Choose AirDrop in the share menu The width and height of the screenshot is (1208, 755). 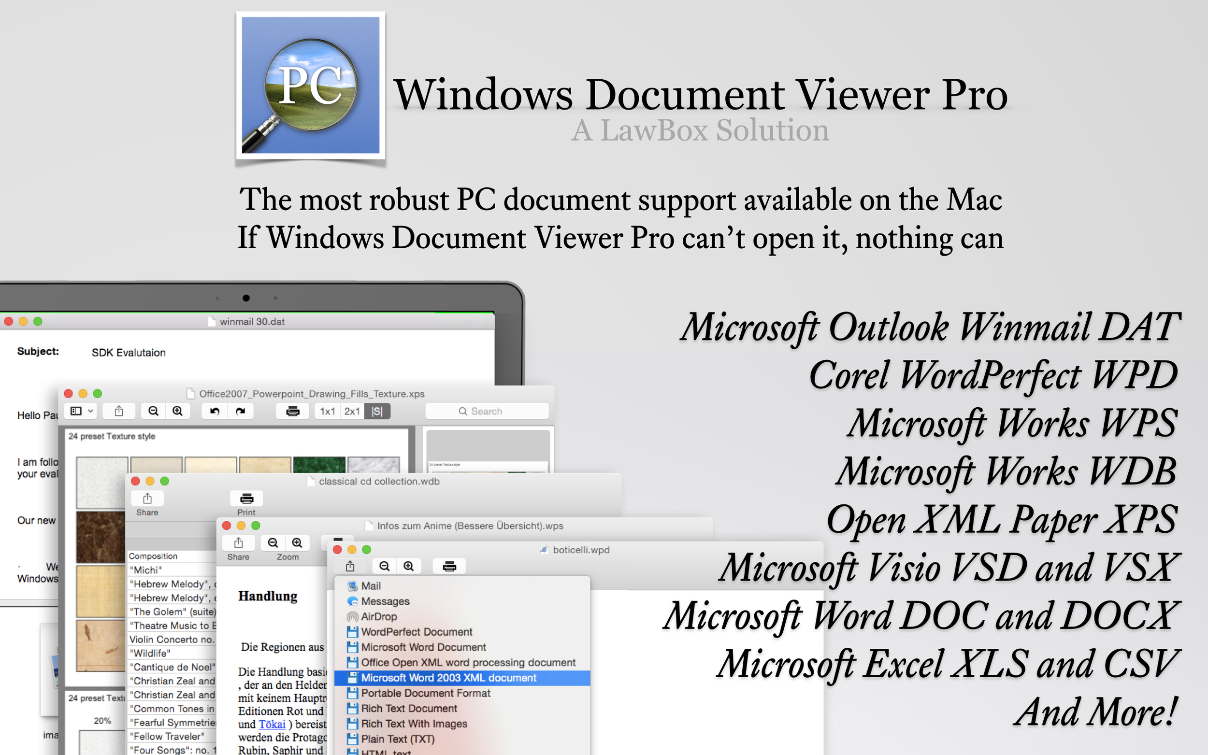pos(462,617)
